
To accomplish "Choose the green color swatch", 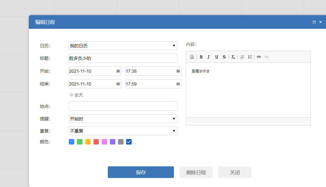I will (80, 142).
